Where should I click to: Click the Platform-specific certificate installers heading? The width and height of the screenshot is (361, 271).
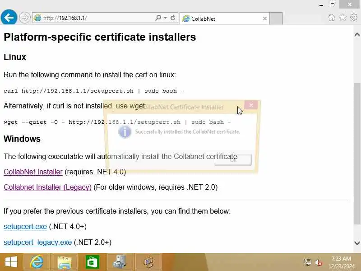[x=100, y=37]
